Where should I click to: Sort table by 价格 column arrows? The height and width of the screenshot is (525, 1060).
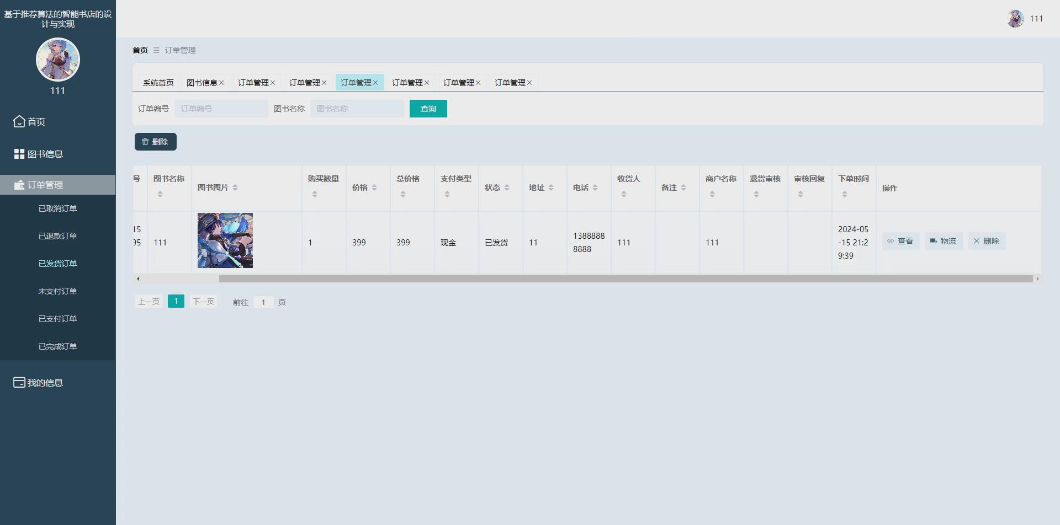click(x=374, y=187)
